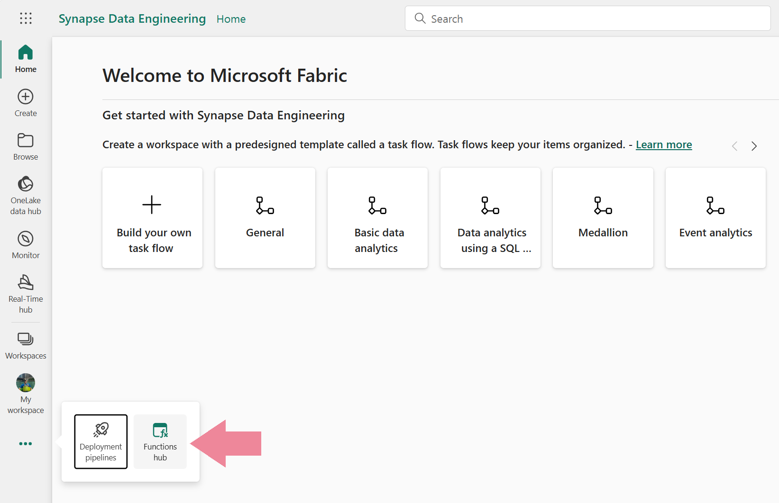Select the General task flow card
Viewport: 779px width, 503px height.
pos(265,218)
